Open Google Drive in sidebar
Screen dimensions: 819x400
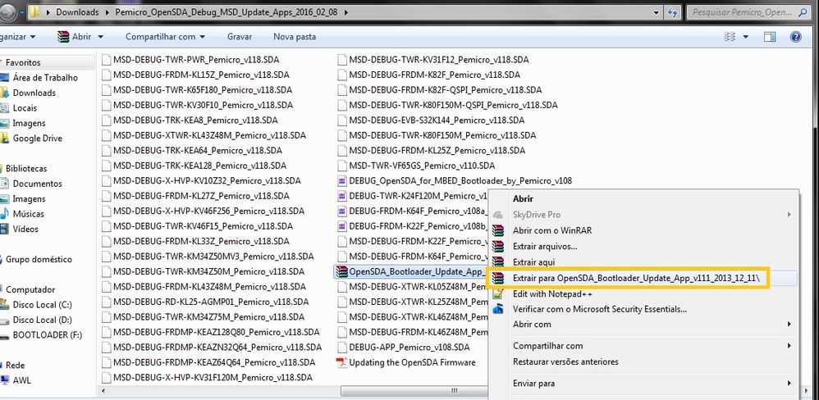[37, 139]
